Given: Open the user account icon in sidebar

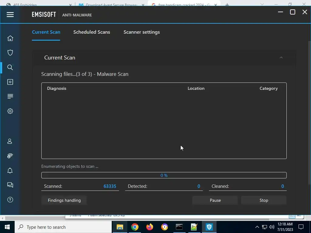Looking at the screenshot, I should 10,141.
